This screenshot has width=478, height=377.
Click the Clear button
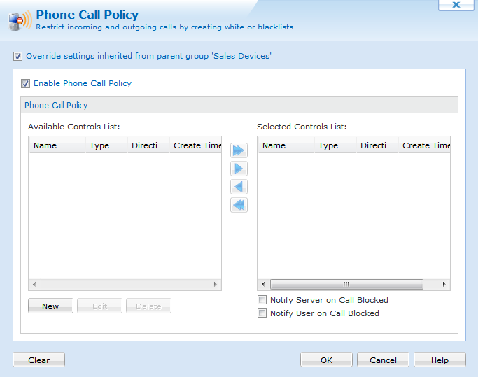pyautogui.click(x=38, y=360)
